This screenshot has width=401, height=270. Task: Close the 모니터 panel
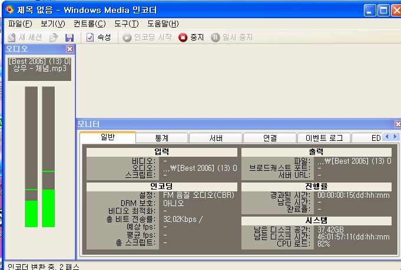point(398,124)
